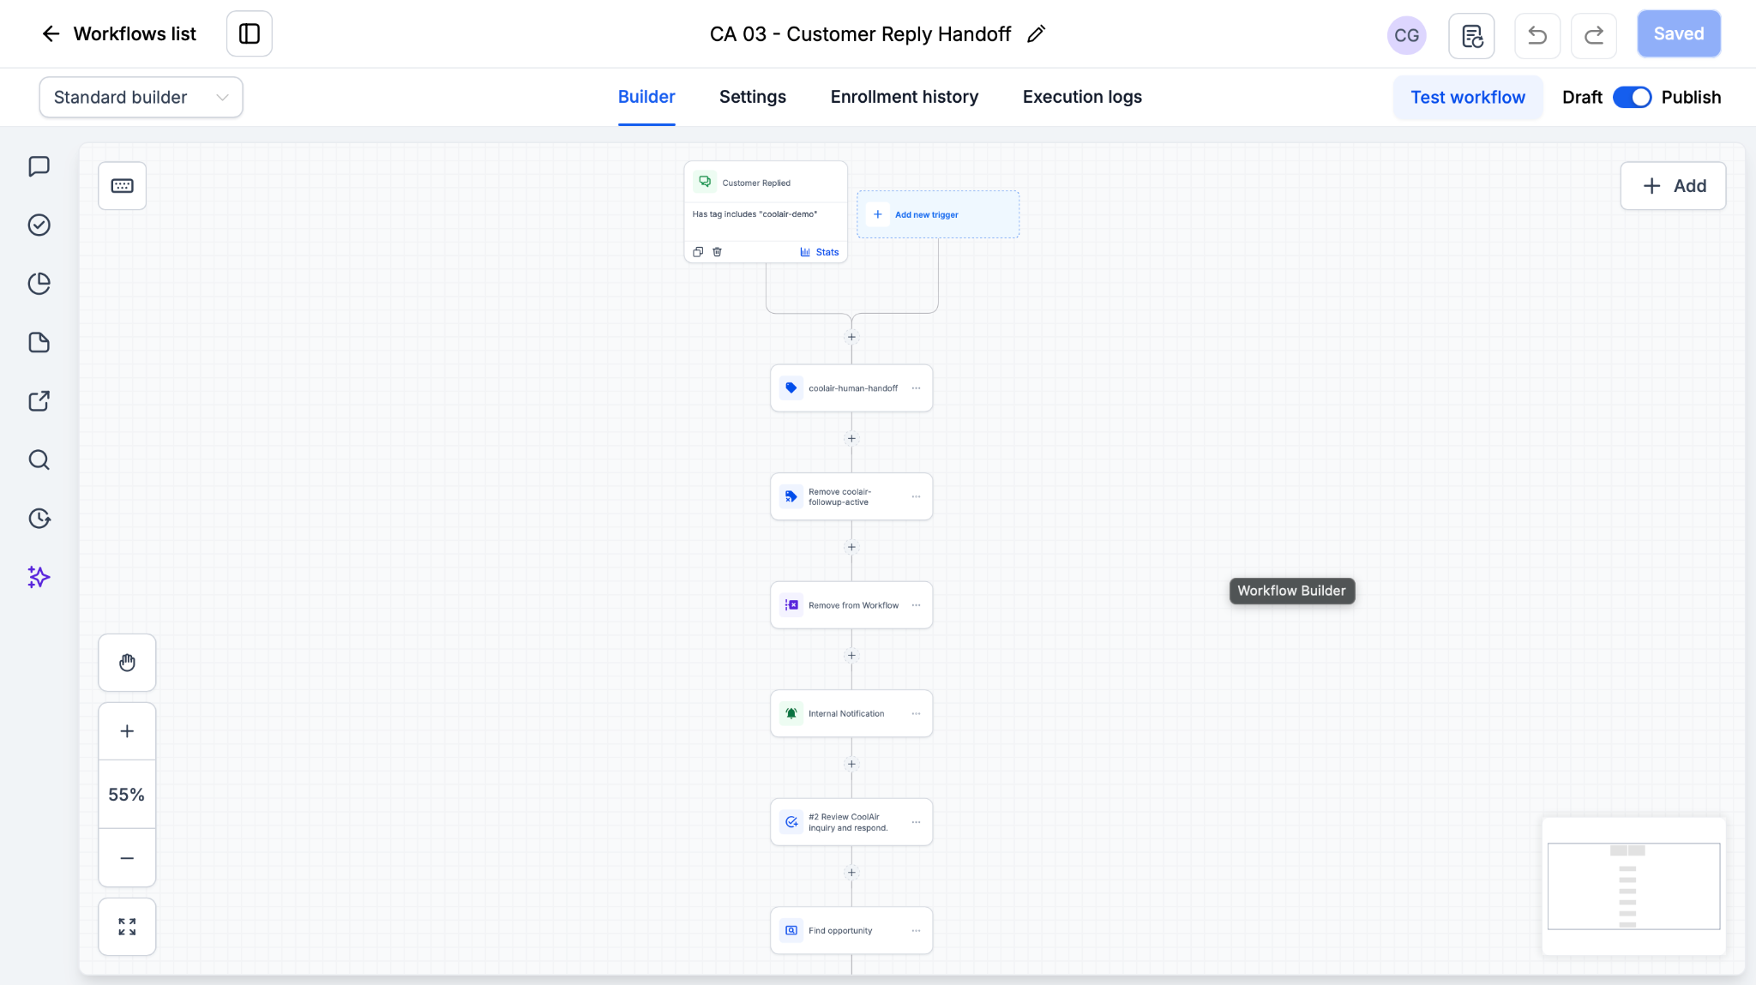Go back to Workflows list
This screenshot has height=985, width=1756.
click(x=119, y=33)
